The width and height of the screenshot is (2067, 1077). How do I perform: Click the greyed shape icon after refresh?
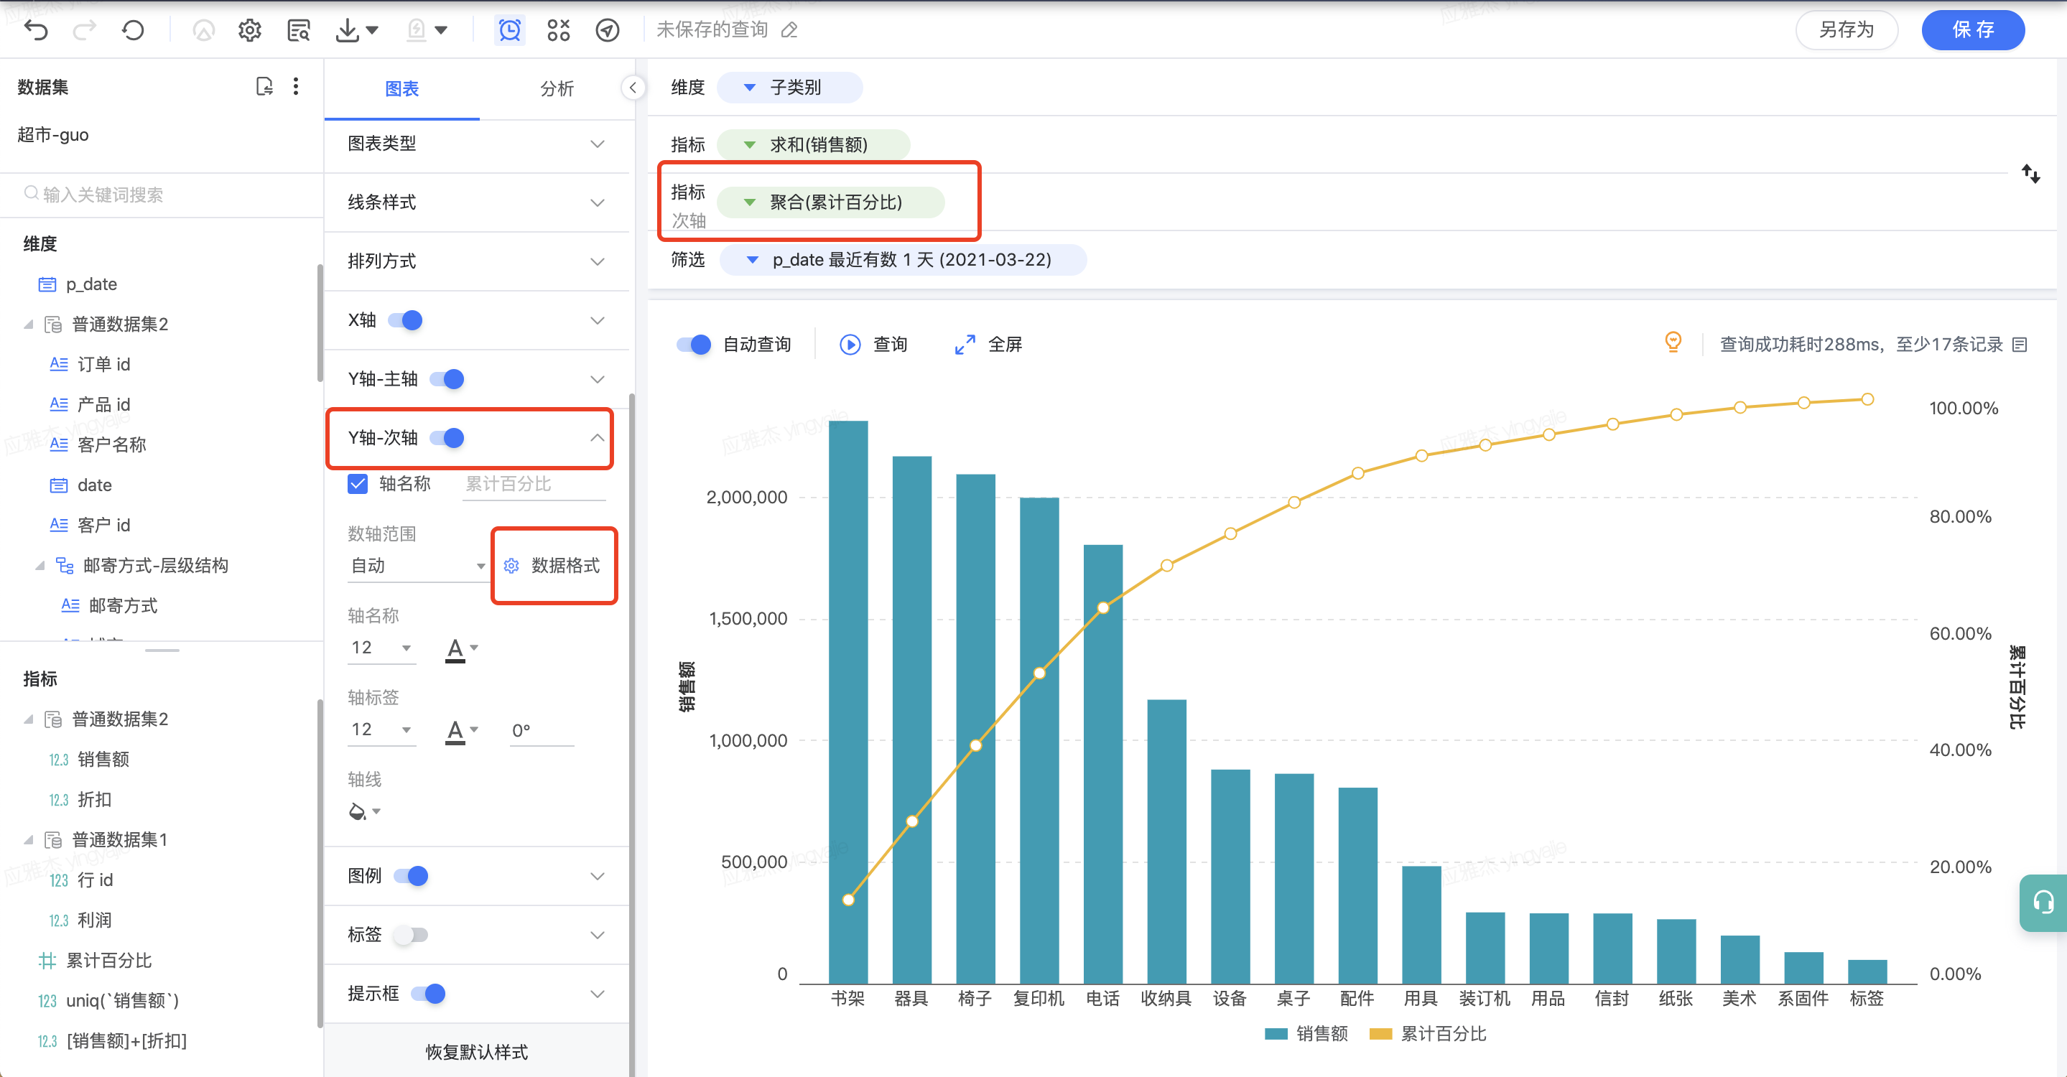[204, 30]
